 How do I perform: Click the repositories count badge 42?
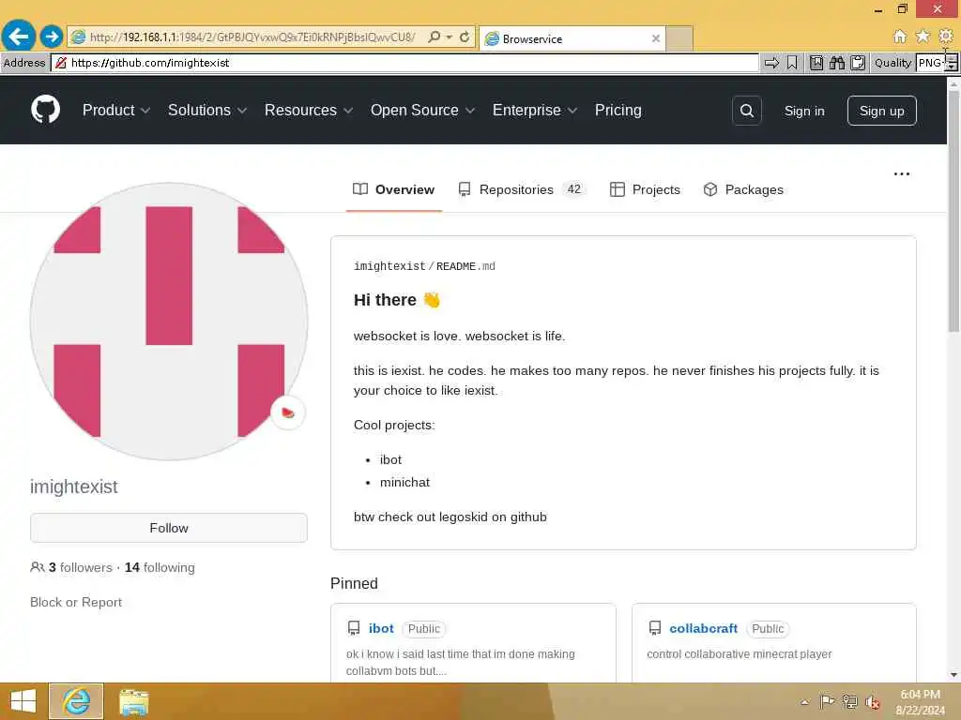click(x=573, y=189)
